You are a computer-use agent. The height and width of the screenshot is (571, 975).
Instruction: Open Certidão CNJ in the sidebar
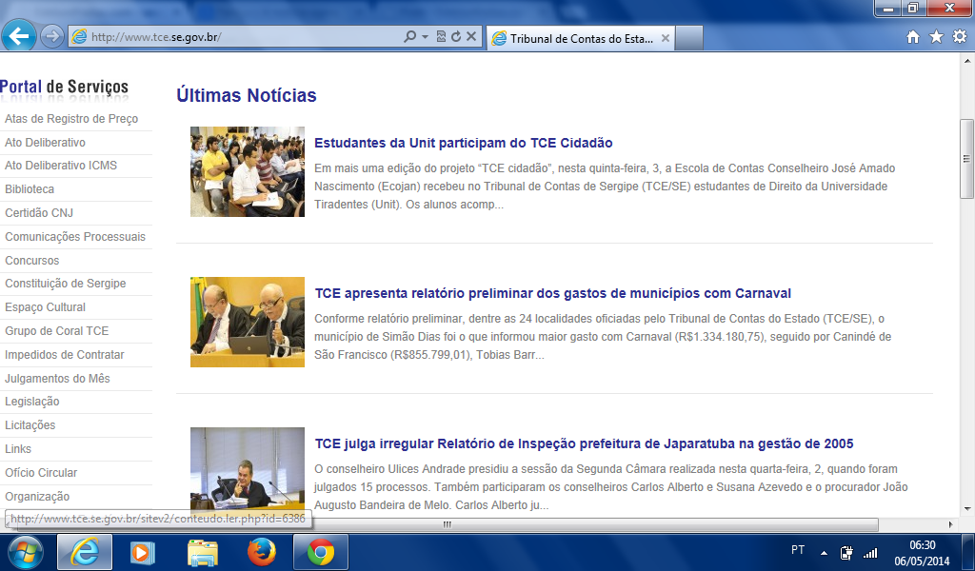click(39, 212)
